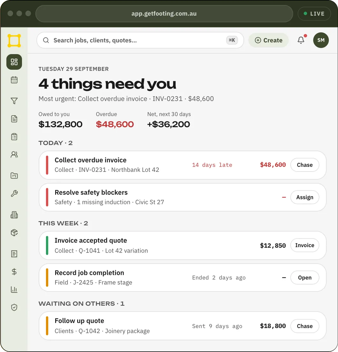Click Chase on Follow up quote
Screen dimensions: 338x352
click(x=305, y=326)
